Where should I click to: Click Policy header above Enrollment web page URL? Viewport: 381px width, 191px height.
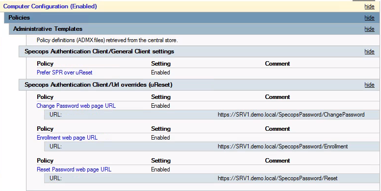pyautogui.click(x=45, y=129)
